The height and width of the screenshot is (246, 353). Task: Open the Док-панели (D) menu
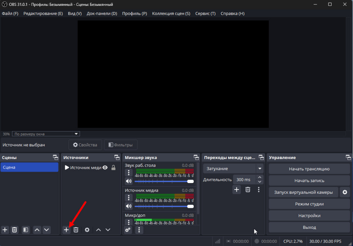tap(102, 13)
